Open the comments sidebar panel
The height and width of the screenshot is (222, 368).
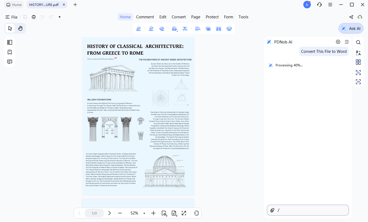(10, 62)
